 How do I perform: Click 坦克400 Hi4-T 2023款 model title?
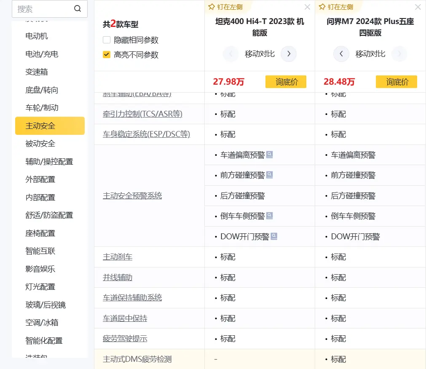point(260,27)
